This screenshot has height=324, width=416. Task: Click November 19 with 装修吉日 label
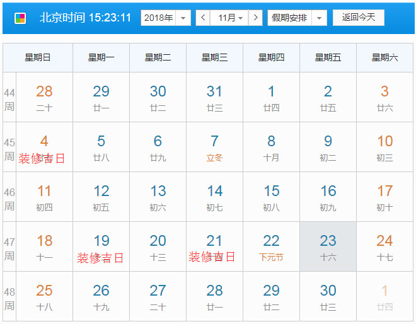[101, 246]
